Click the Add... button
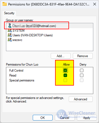 point(61,56)
